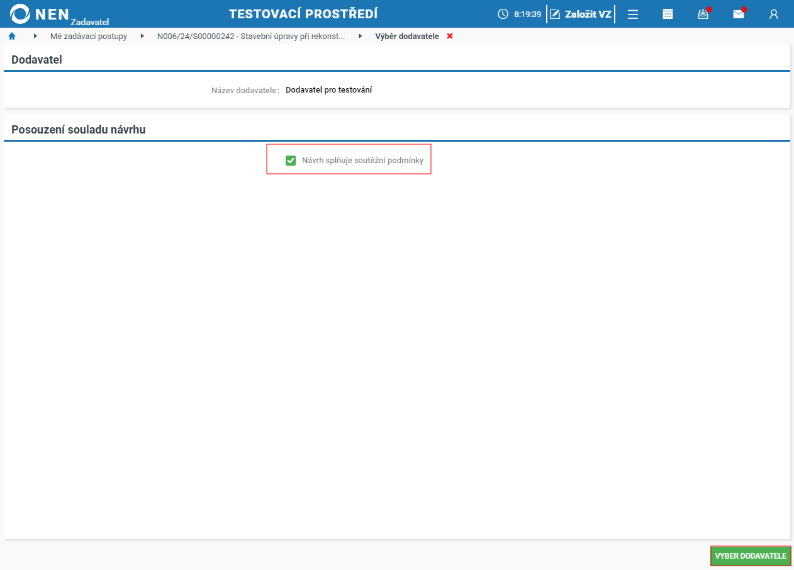The image size is (794, 570).
Task: Click the 8:19:39 time display
Action: pyautogui.click(x=527, y=14)
